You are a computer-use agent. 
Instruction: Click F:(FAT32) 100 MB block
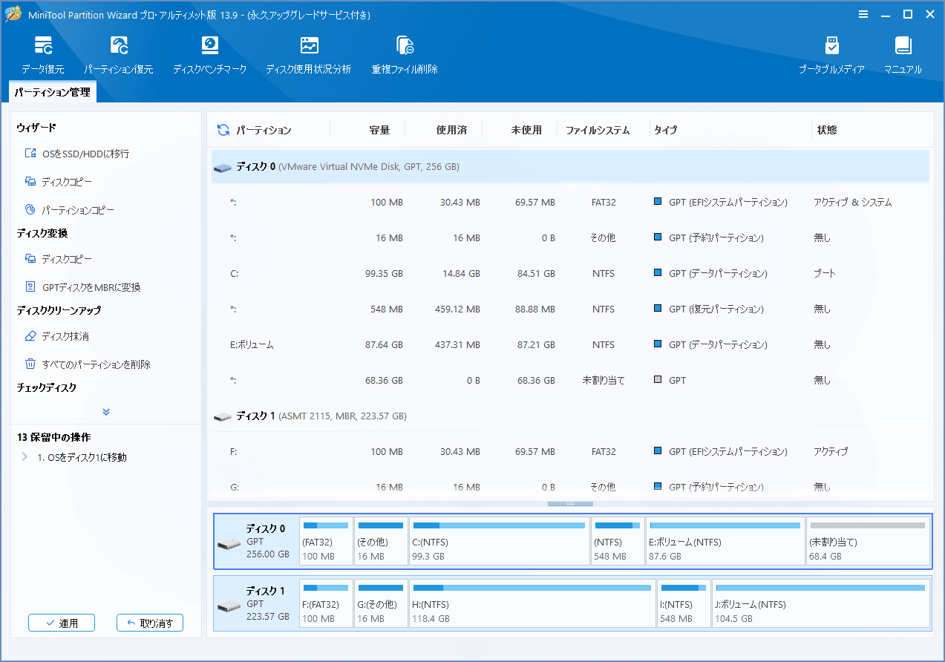point(326,603)
